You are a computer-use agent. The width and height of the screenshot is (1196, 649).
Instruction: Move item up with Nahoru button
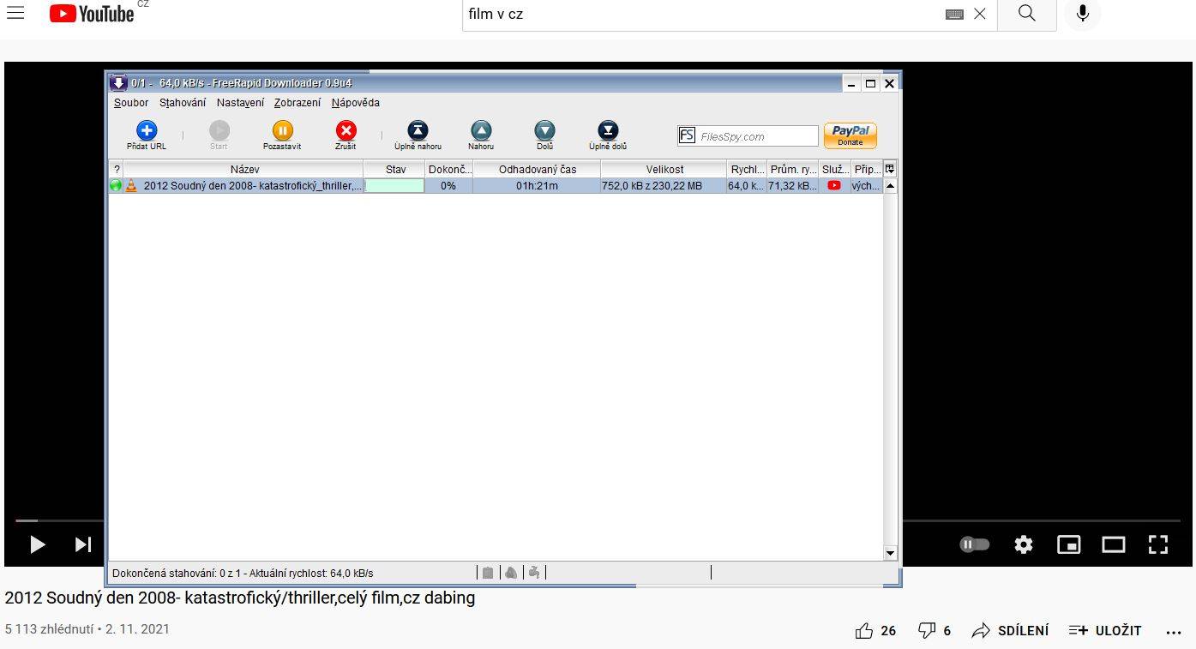click(481, 135)
